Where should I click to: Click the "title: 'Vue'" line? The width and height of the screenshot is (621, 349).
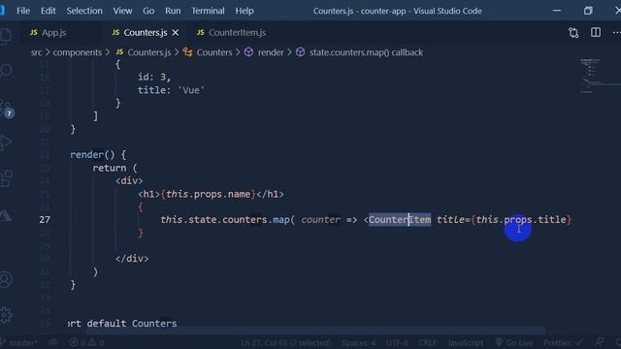(171, 90)
